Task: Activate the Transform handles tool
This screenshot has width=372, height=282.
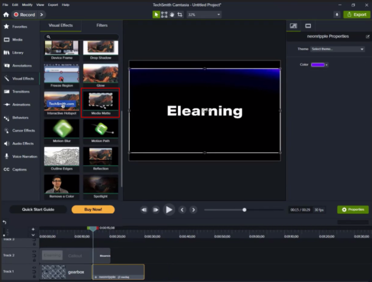Action: point(164,15)
